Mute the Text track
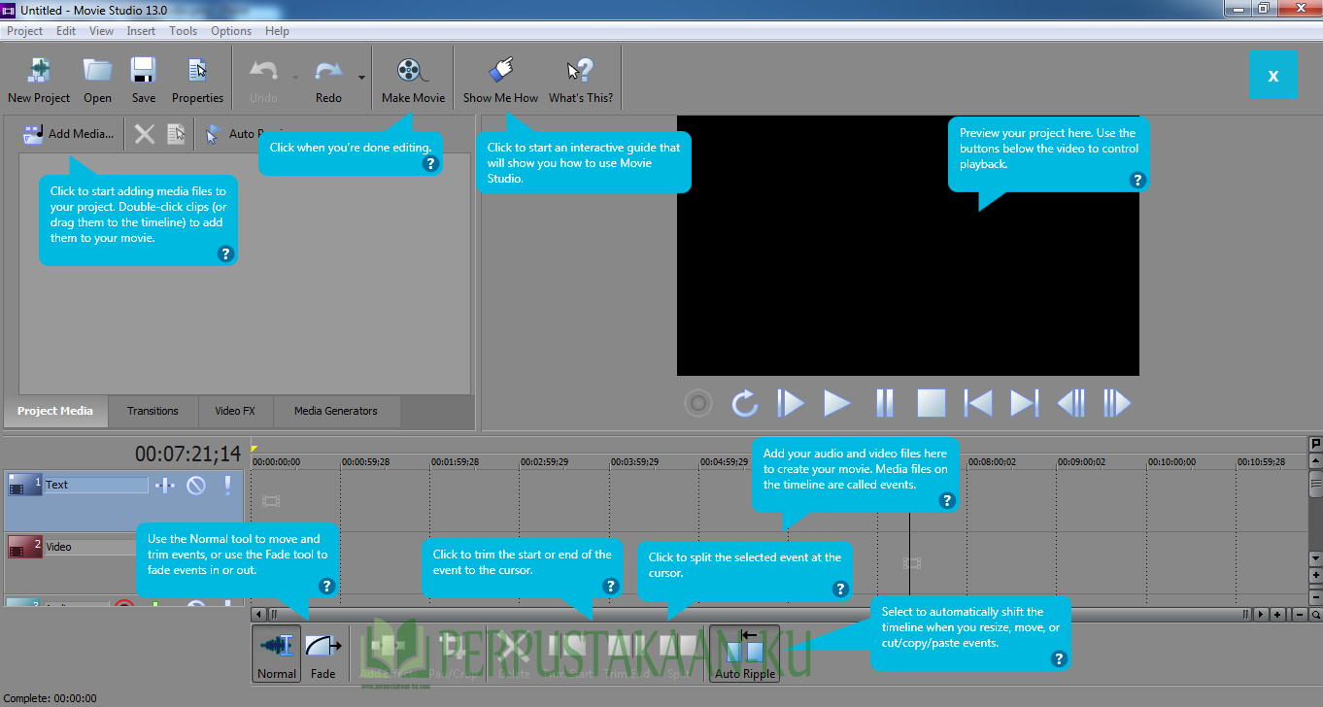The image size is (1323, 707). click(x=196, y=485)
